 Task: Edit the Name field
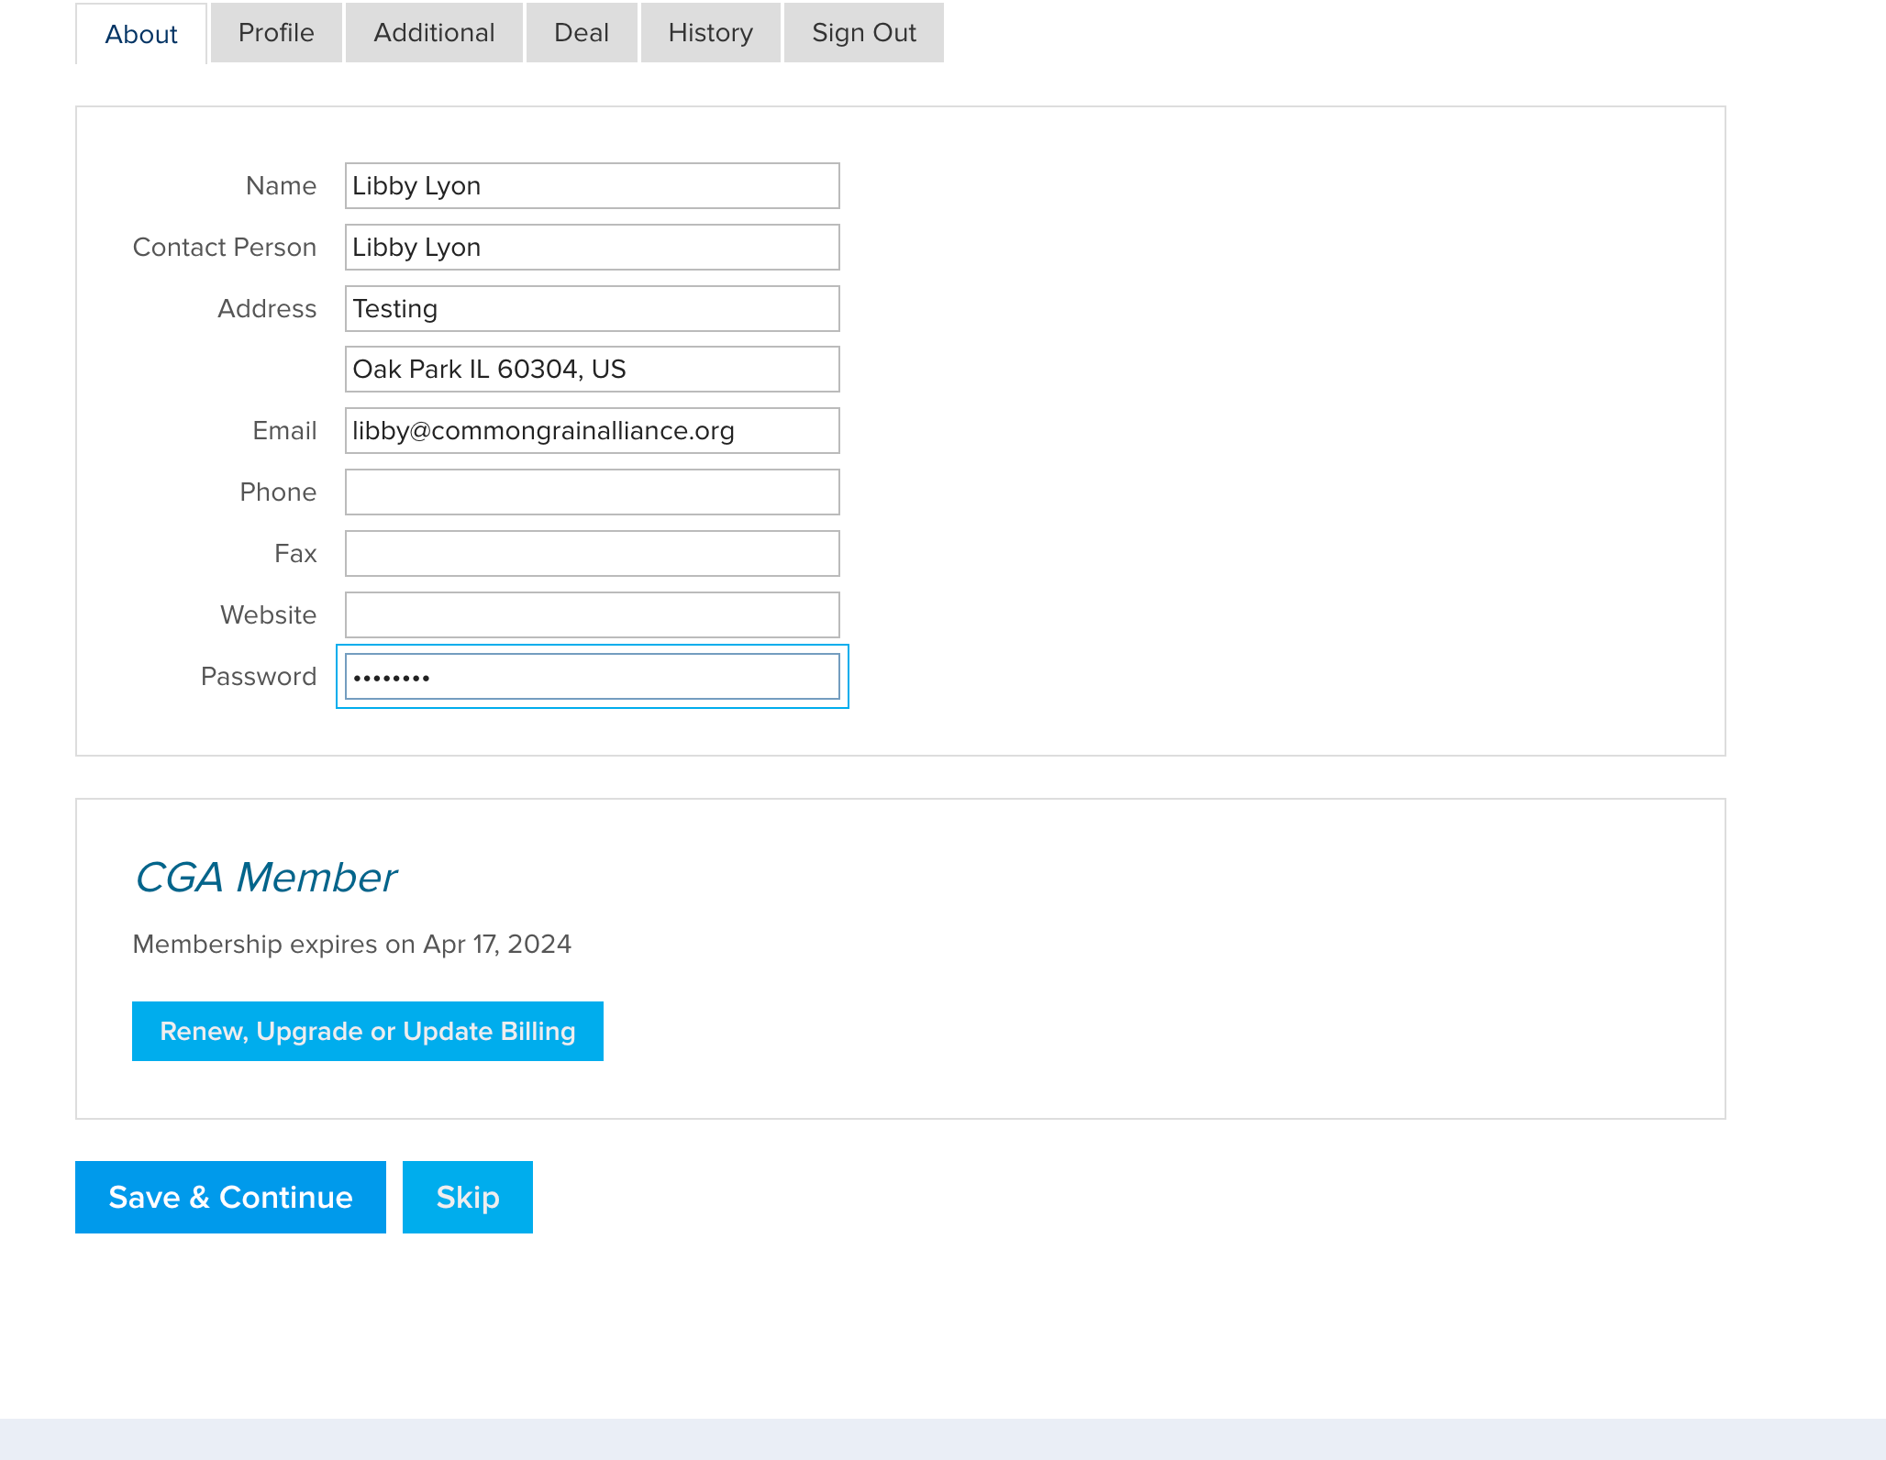(593, 186)
